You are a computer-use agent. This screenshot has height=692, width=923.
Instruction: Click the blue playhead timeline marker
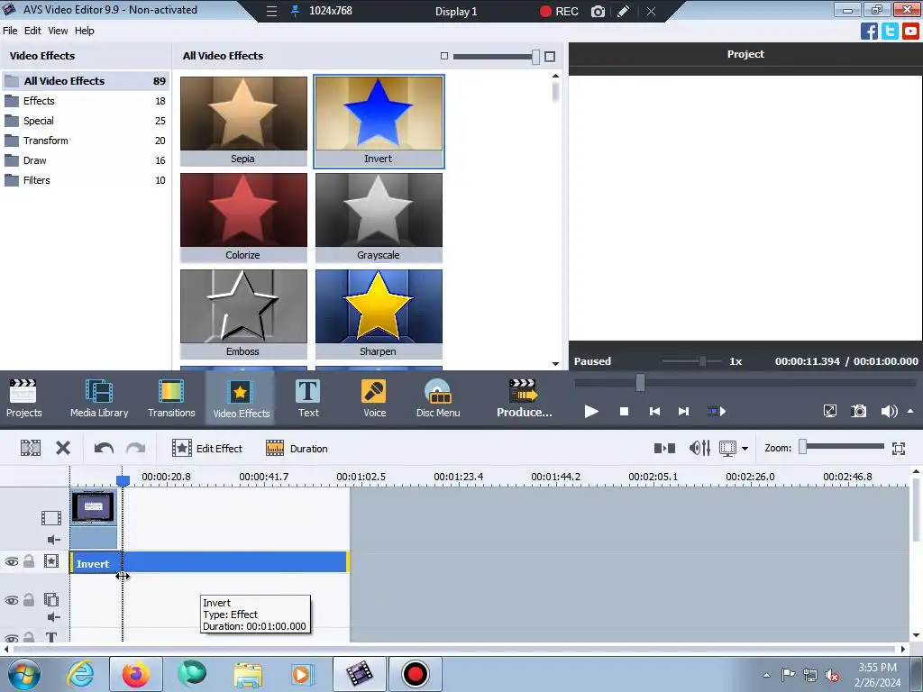pos(123,481)
